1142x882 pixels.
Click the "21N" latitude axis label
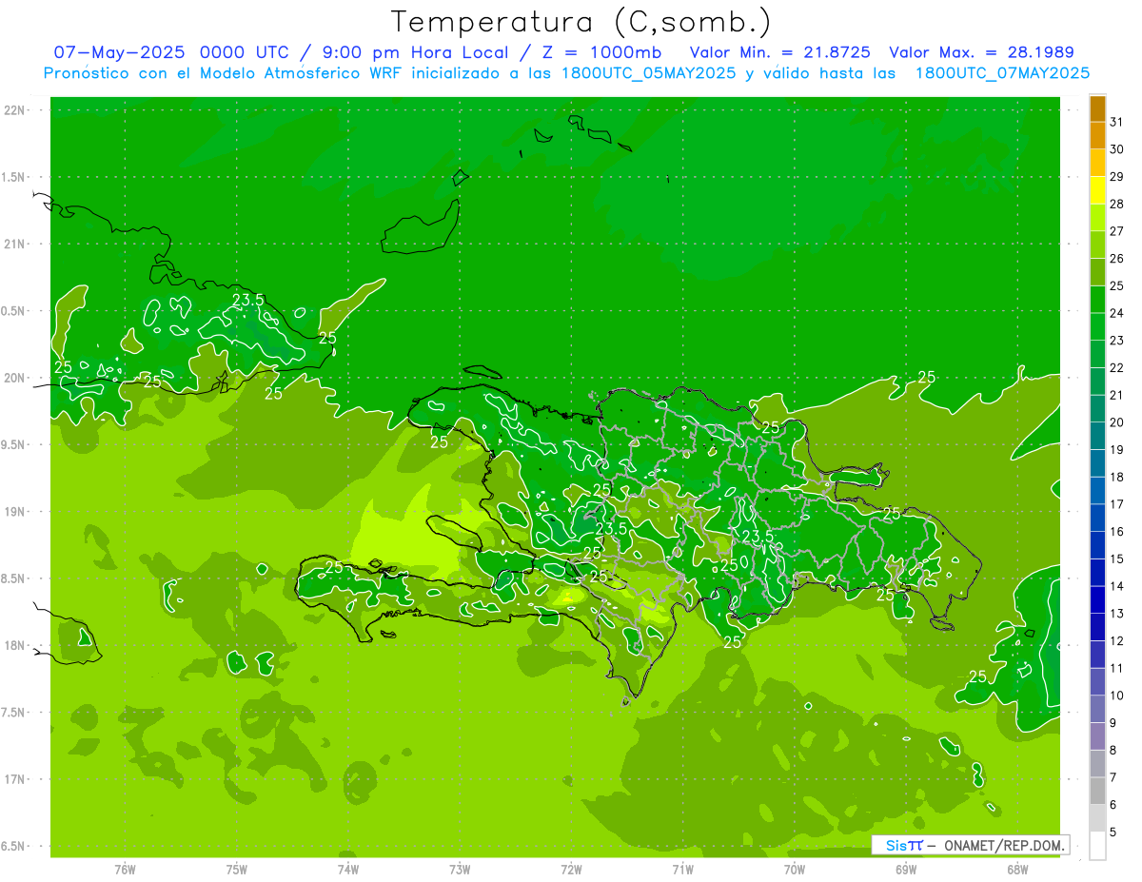(x=16, y=244)
